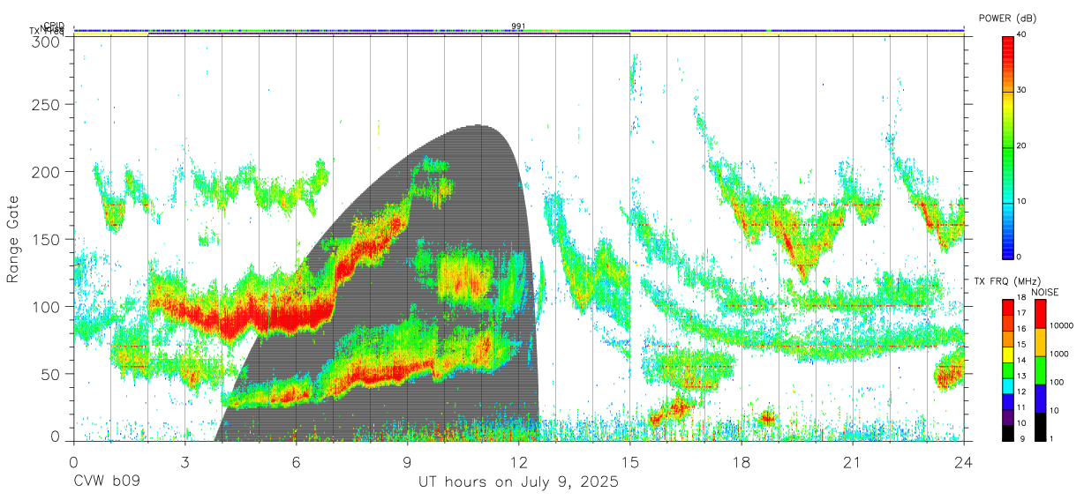Click the black segment of the NOISE color bar
This screenshot has height=500, width=1084.
(1040, 427)
